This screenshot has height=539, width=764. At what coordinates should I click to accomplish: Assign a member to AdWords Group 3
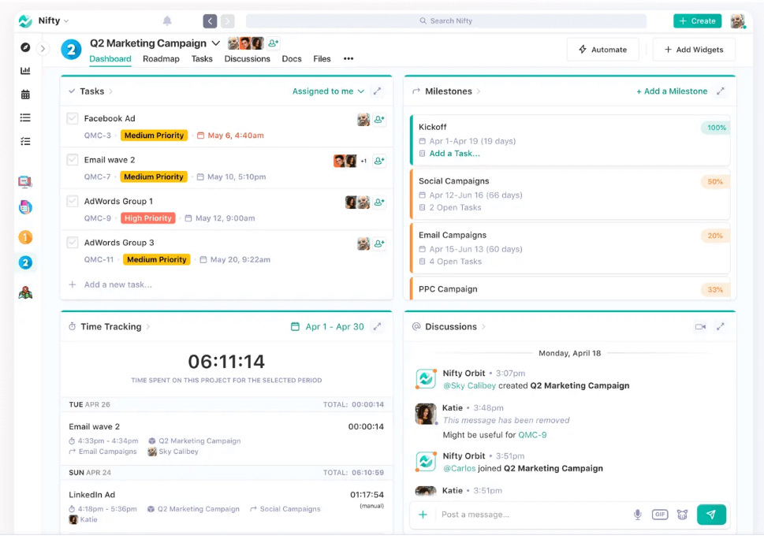coord(379,243)
